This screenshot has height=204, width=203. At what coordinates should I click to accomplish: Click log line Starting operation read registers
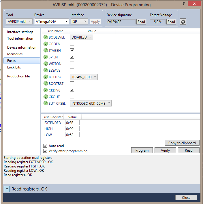(28, 158)
